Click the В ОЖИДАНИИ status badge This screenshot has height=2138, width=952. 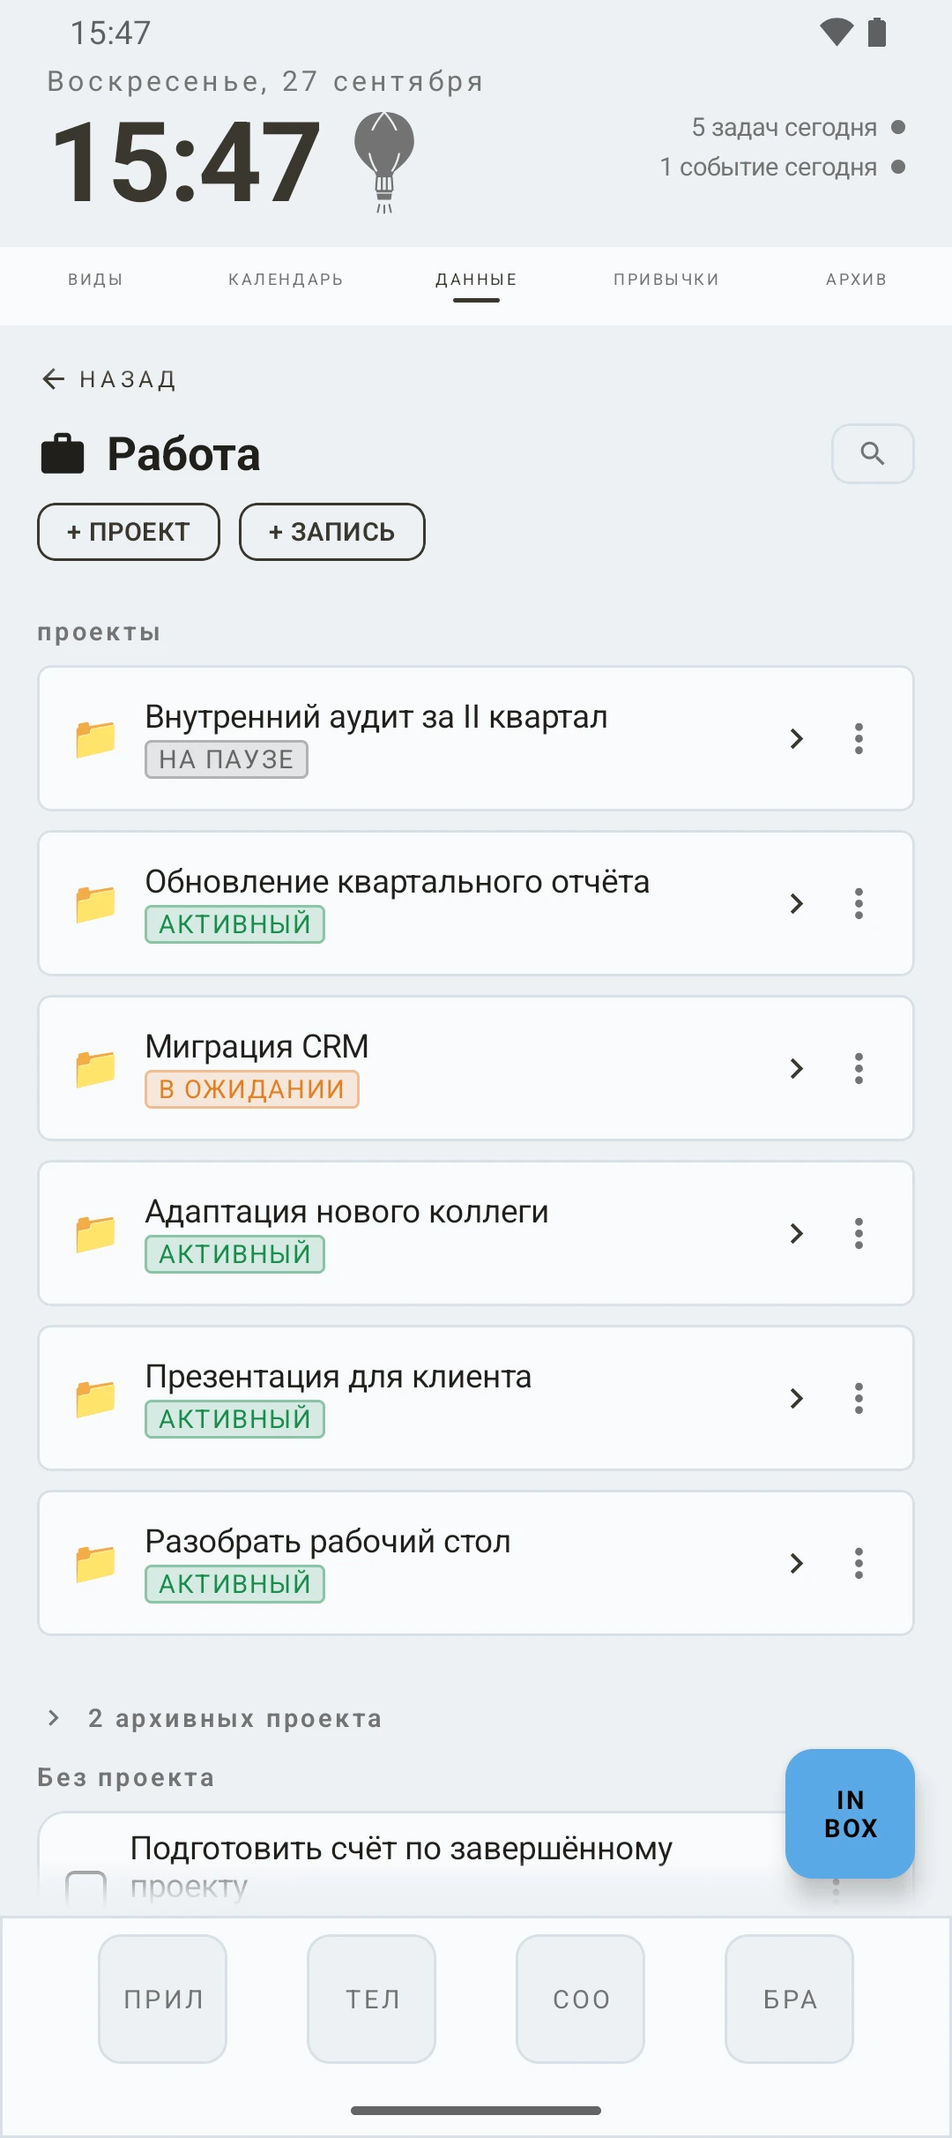pyautogui.click(x=252, y=1089)
